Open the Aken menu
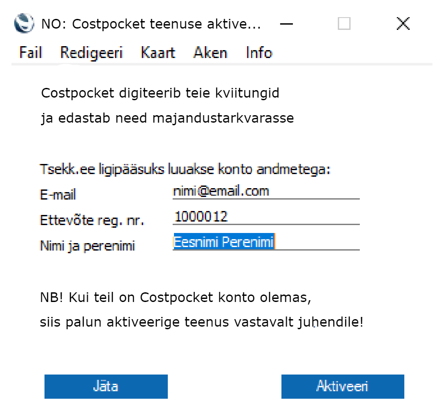Image resolution: width=447 pixels, height=411 pixels. (211, 52)
